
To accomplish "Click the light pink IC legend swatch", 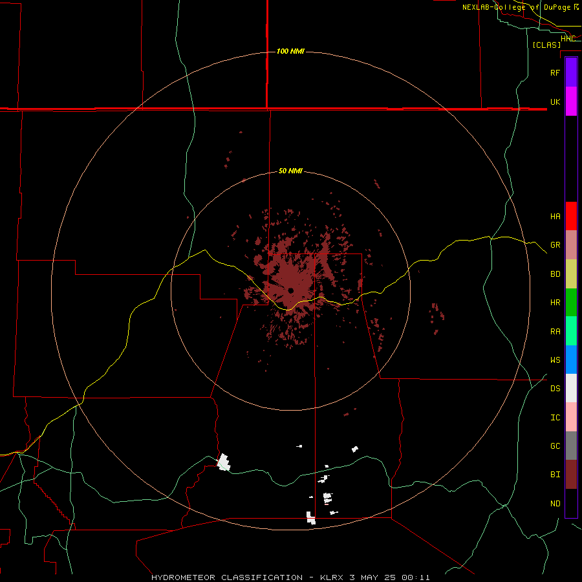I will (571, 417).
